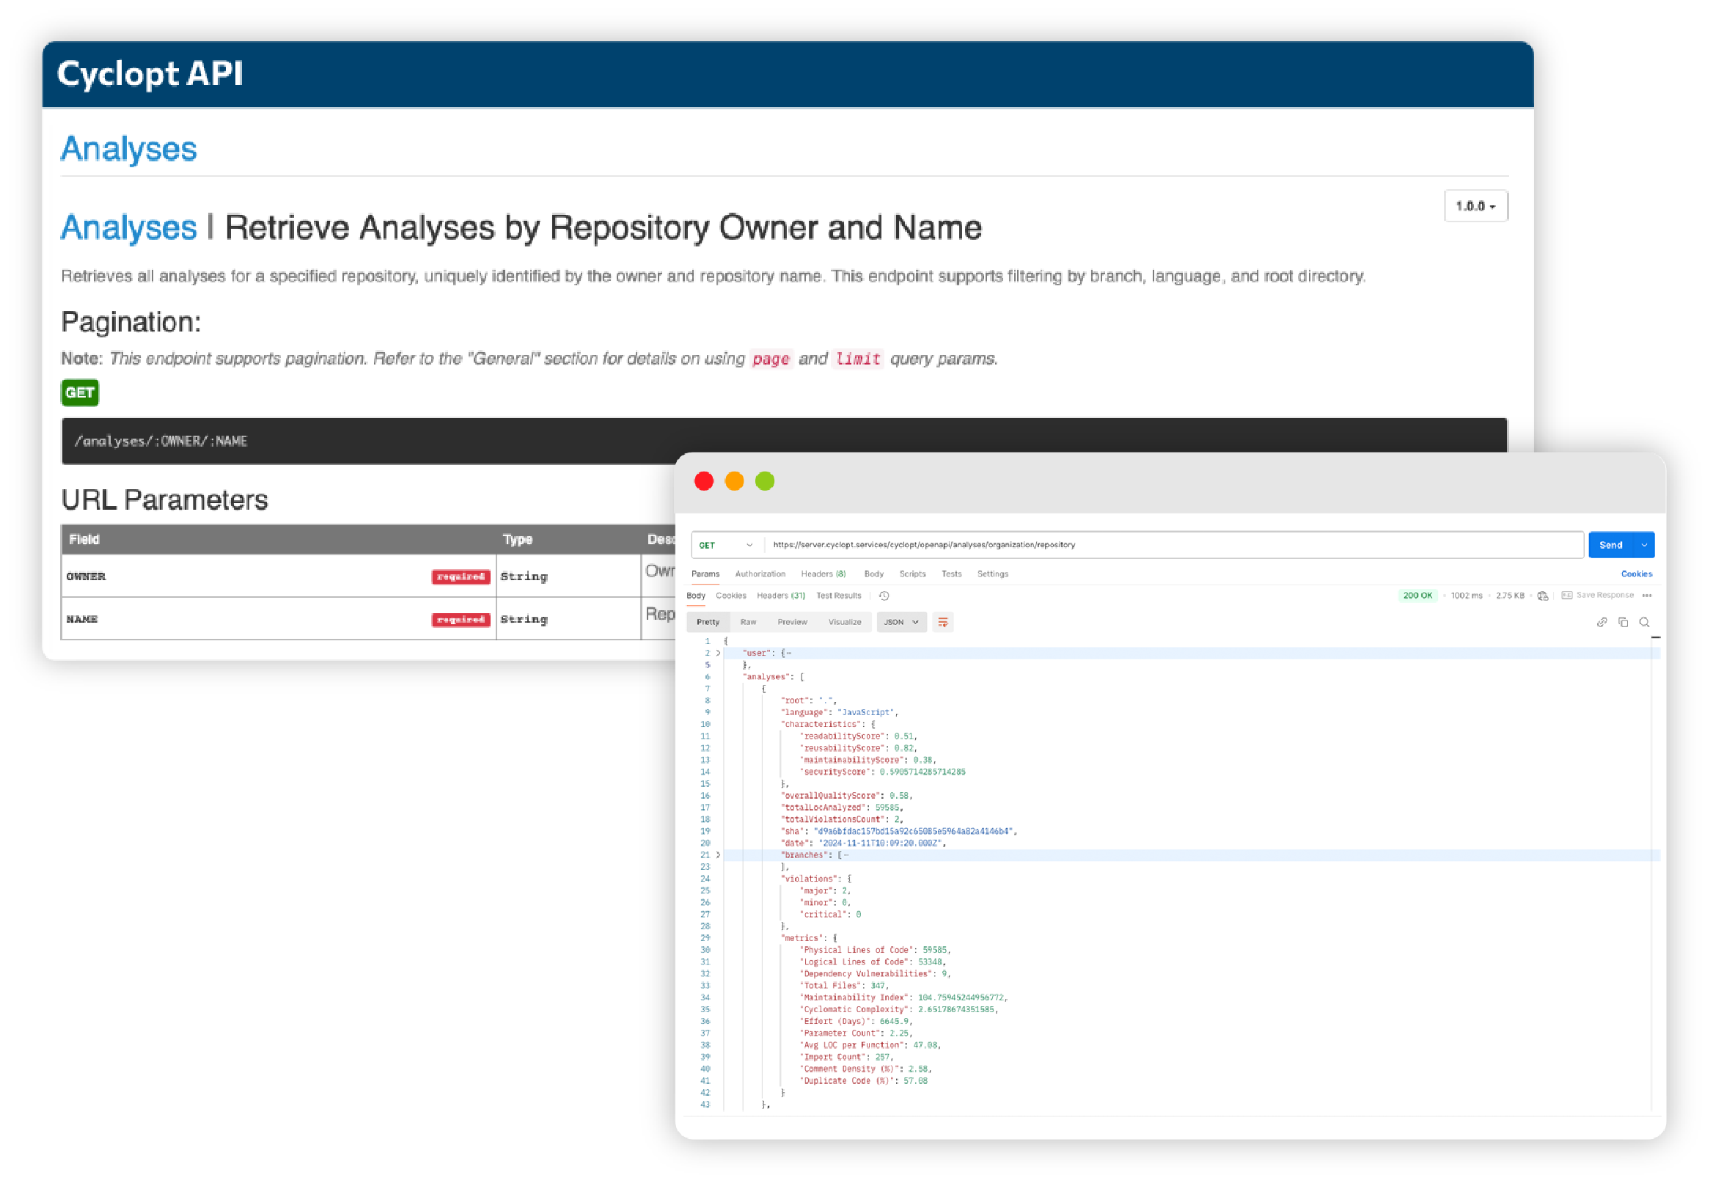
Task: Switch to Visualize response view
Action: 845,623
